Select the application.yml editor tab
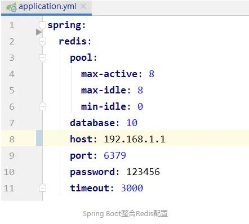The width and height of the screenshot is (249, 224). point(46,7)
